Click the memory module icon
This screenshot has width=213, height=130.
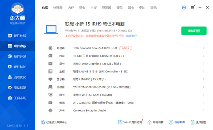50,56
